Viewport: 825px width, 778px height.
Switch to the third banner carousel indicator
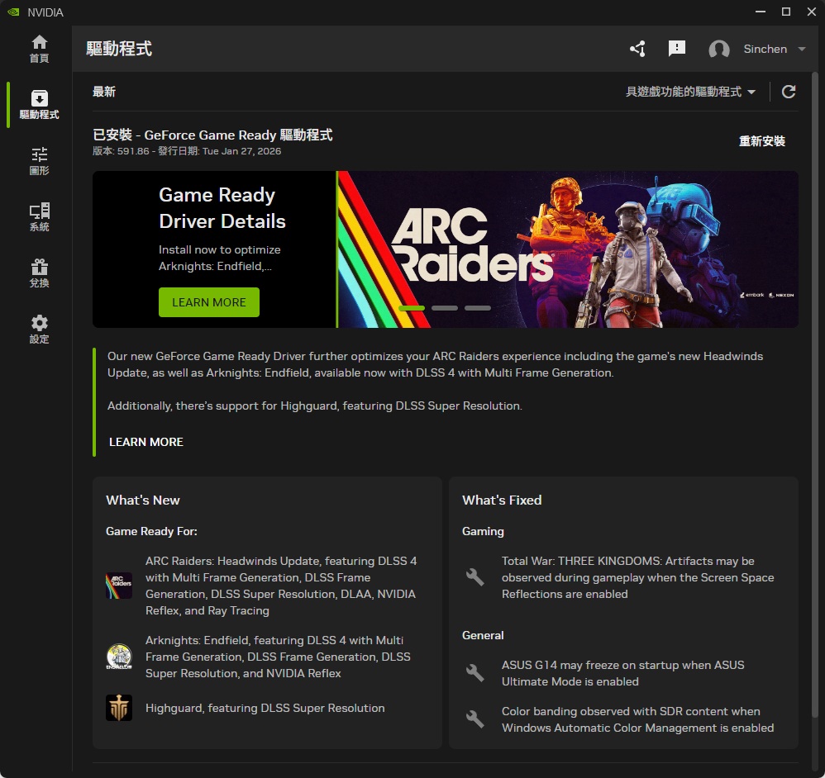click(477, 308)
